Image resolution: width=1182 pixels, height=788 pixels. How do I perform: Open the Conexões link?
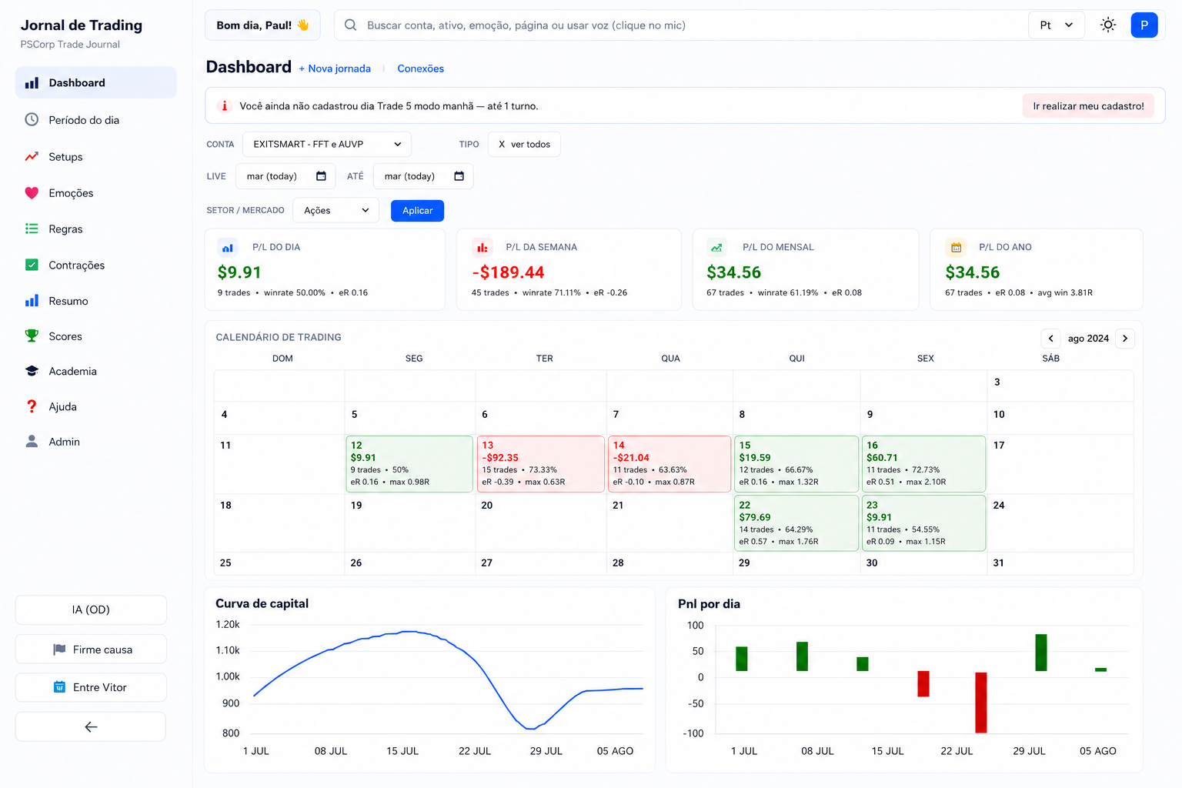(420, 68)
